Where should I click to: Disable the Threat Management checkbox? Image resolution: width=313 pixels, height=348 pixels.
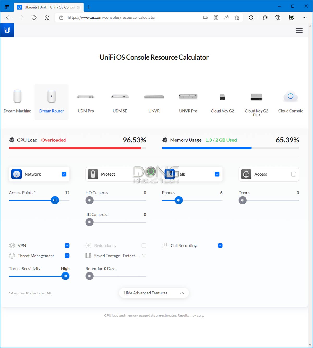click(67, 256)
